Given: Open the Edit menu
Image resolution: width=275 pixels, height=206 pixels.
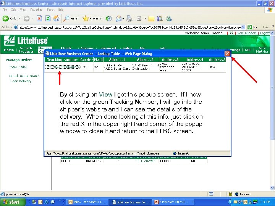Looking at the screenshot, I should point(13,10).
